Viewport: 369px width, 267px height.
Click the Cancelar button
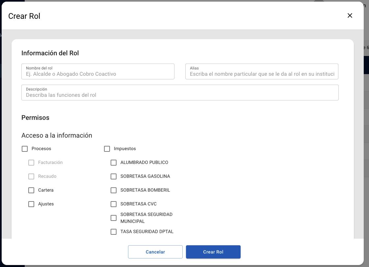click(155, 252)
